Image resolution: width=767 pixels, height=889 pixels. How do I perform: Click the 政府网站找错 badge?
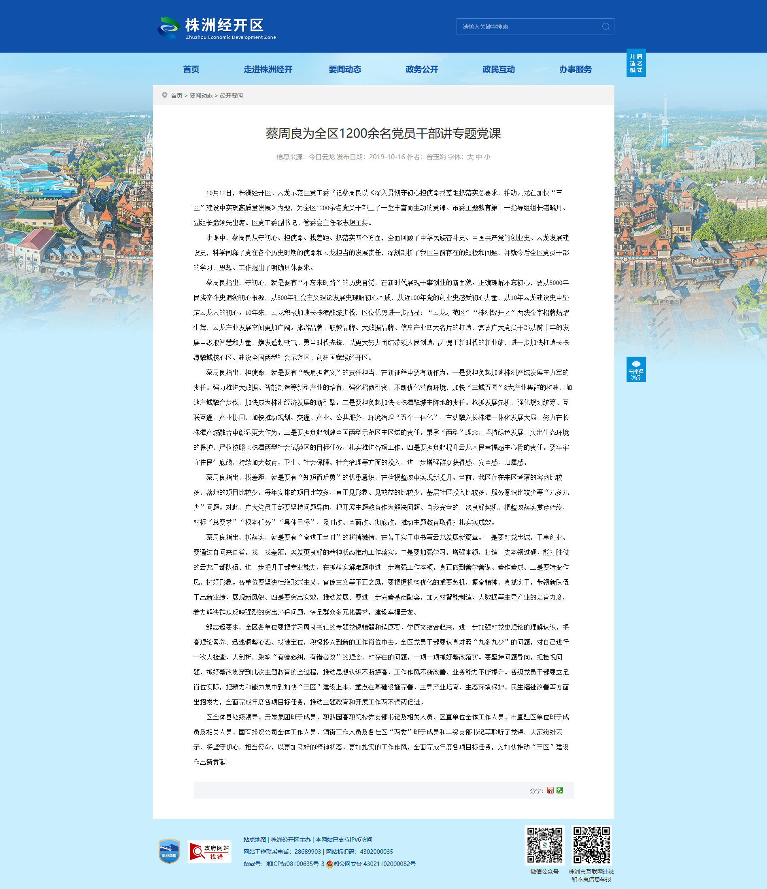(209, 851)
